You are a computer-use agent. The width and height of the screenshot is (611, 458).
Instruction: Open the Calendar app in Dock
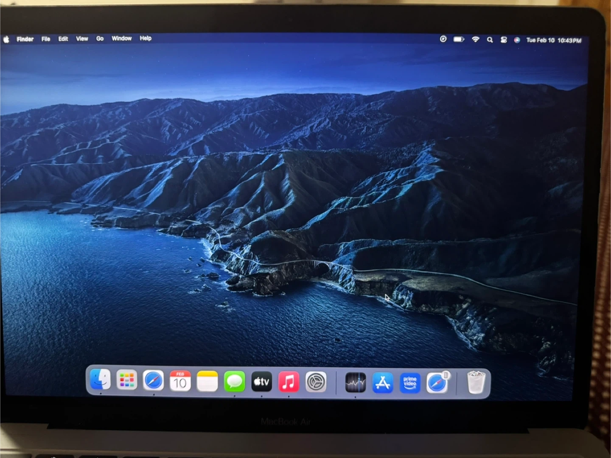tap(180, 381)
